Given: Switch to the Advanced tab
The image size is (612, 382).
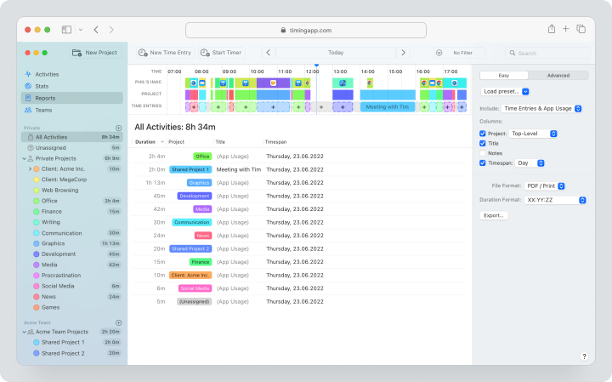Looking at the screenshot, I should point(558,76).
